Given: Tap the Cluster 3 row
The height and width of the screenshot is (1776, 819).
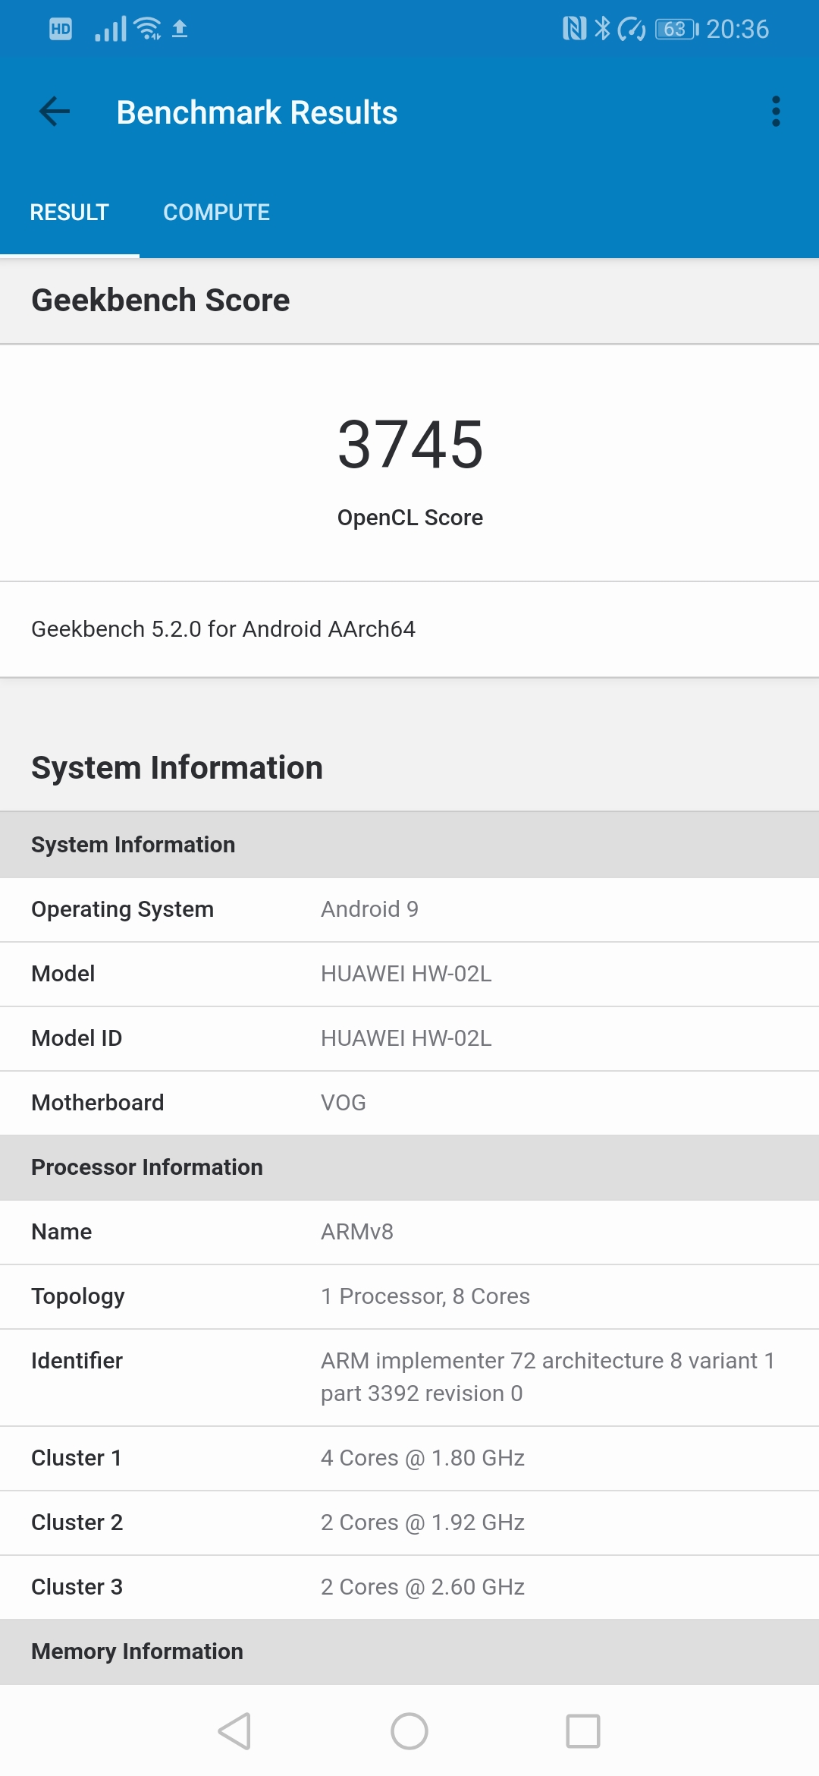Looking at the screenshot, I should pyautogui.click(x=409, y=1587).
